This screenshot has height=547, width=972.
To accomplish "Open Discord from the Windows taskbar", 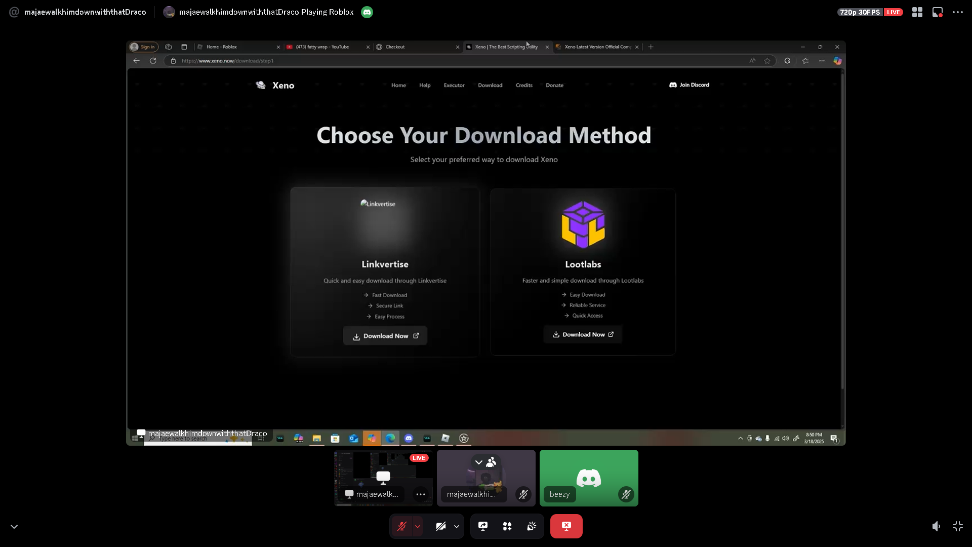I will [409, 438].
